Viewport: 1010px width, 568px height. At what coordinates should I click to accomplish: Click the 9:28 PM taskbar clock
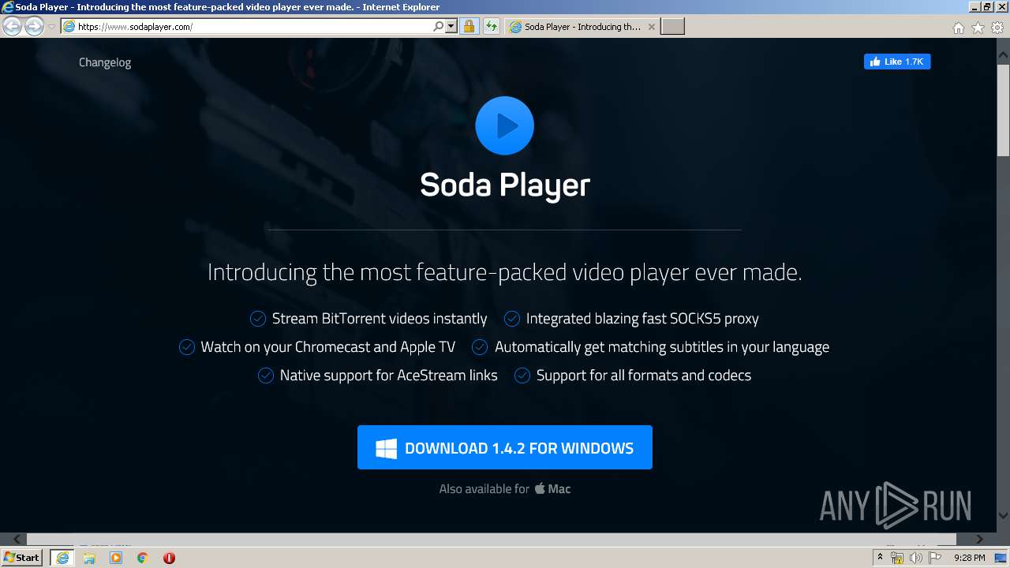(970, 558)
